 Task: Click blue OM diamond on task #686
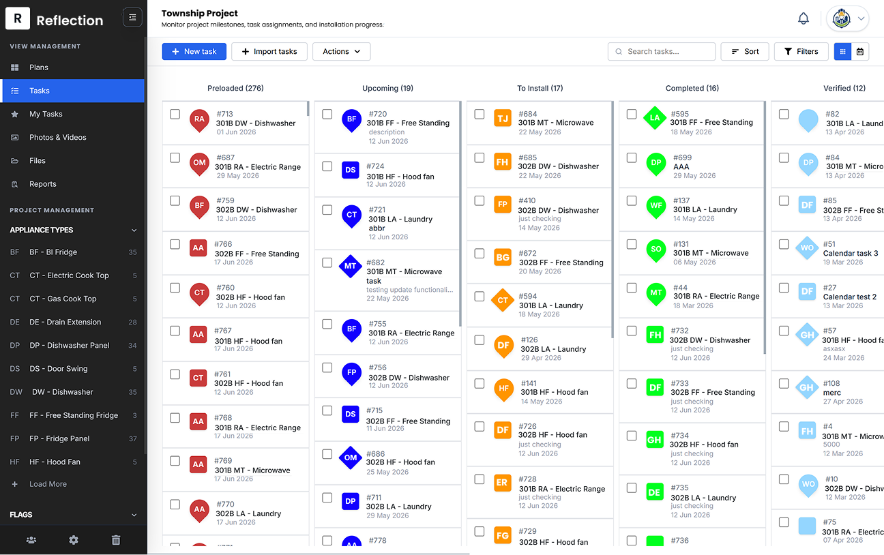coord(351,457)
